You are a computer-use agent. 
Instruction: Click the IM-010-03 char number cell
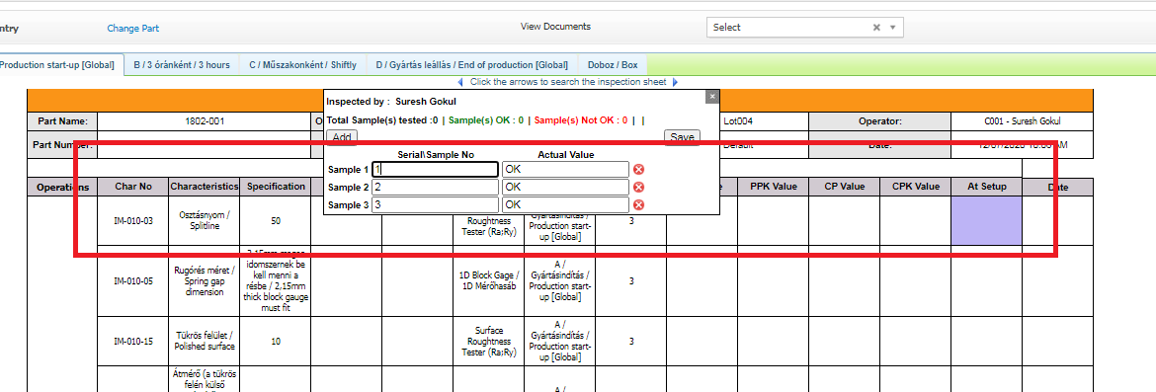(133, 220)
